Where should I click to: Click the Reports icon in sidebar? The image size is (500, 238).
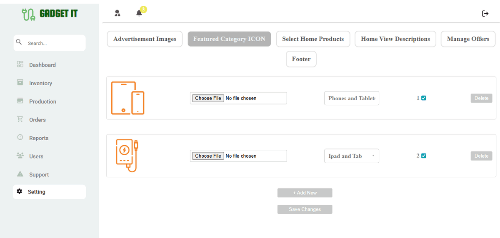coord(20,138)
